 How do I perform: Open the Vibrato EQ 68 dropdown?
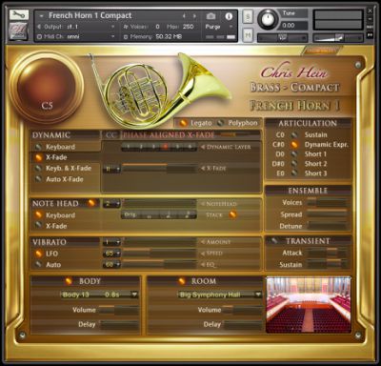point(111,264)
